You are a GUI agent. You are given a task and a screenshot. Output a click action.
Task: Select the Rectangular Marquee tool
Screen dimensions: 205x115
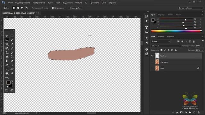click(x=12, y=36)
